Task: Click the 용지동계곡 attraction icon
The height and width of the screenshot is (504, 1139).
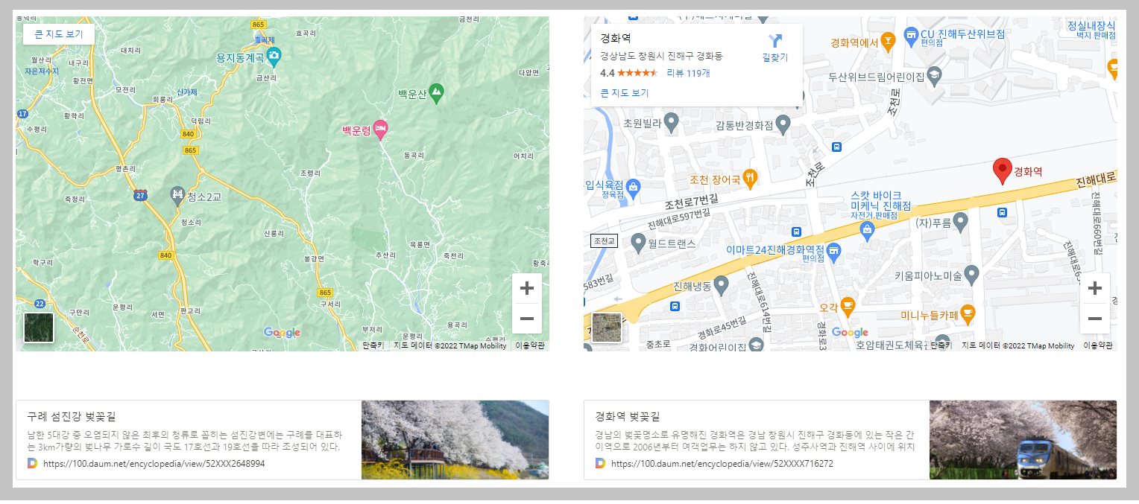Action: pyautogui.click(x=273, y=54)
